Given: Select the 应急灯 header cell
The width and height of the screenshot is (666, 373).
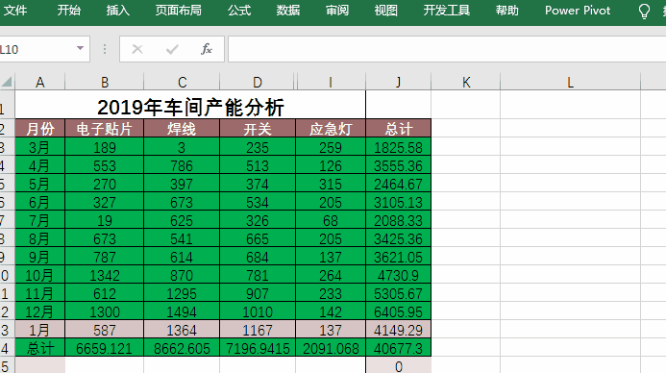Looking at the screenshot, I should (331, 128).
